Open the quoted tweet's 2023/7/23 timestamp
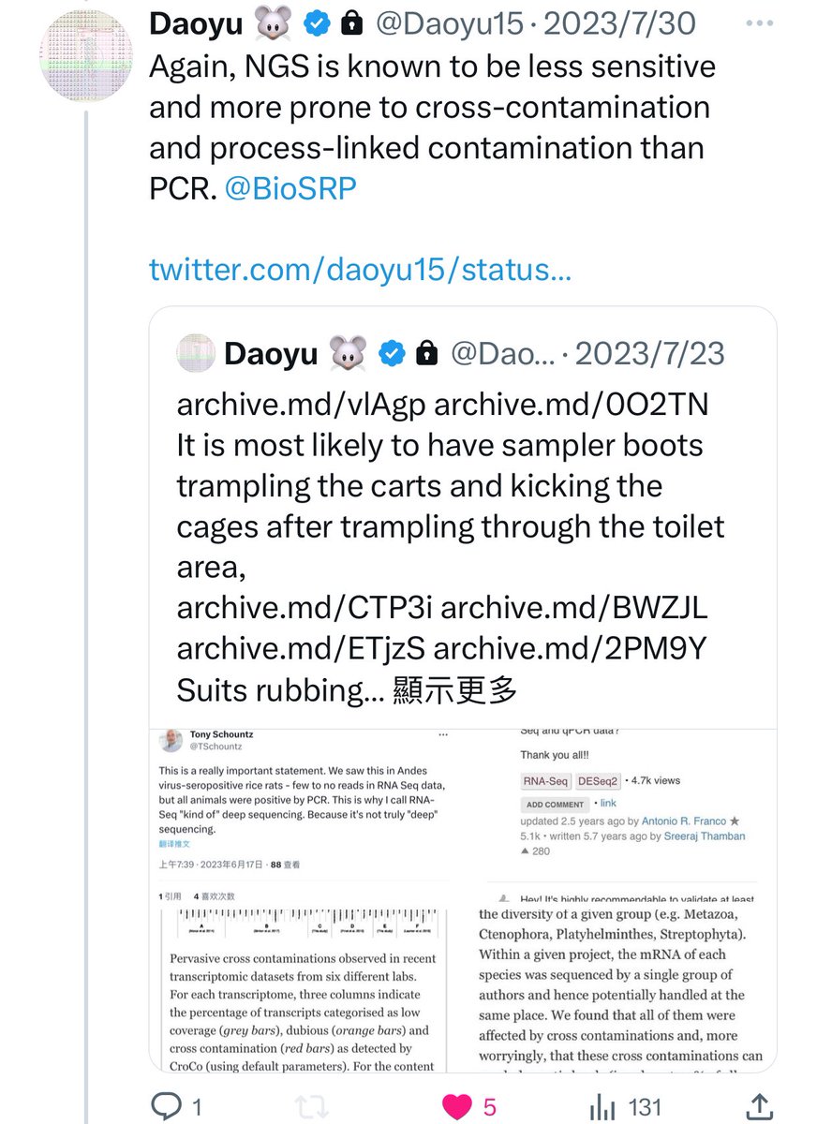Image resolution: width=817 pixels, height=1124 pixels. 649,353
